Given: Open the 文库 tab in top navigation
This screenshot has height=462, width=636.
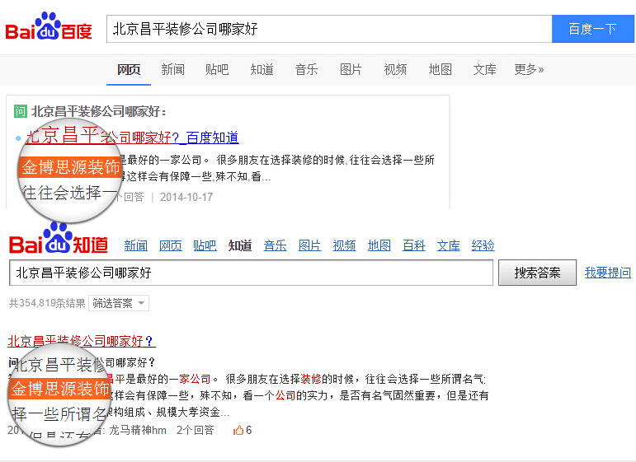Looking at the screenshot, I should coord(484,70).
